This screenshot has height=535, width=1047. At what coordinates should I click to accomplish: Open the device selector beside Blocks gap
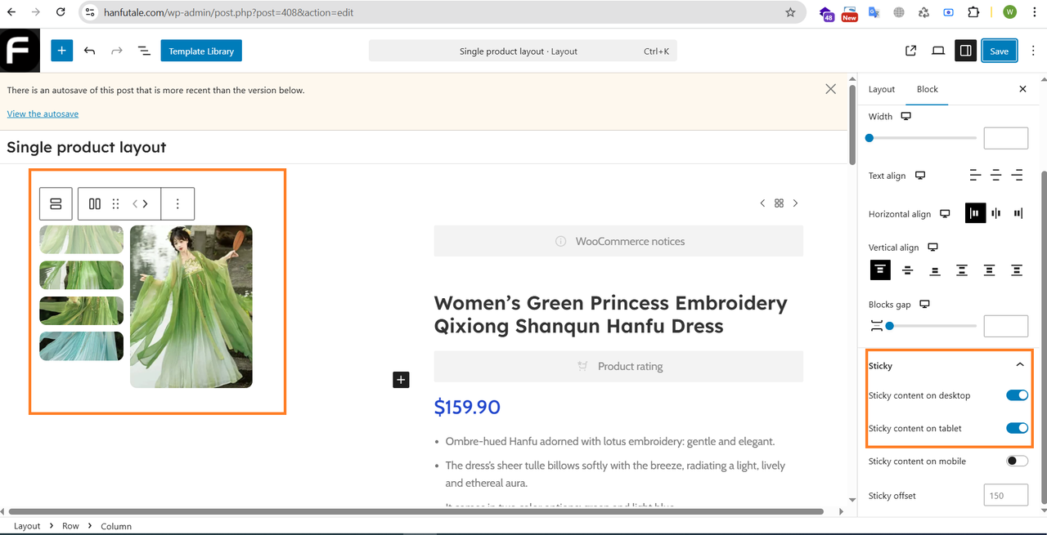(924, 304)
